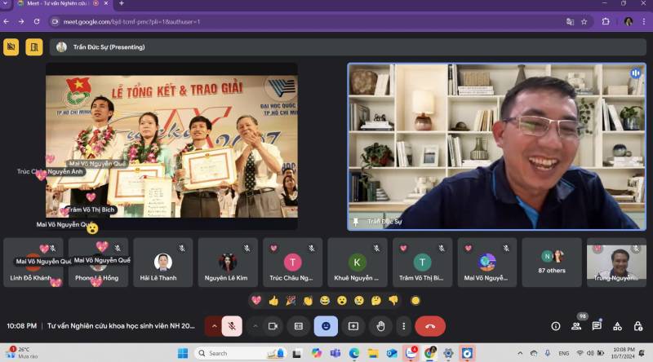This screenshot has width=653, height=362.
Task: Toggle closed captions
Action: (x=299, y=326)
